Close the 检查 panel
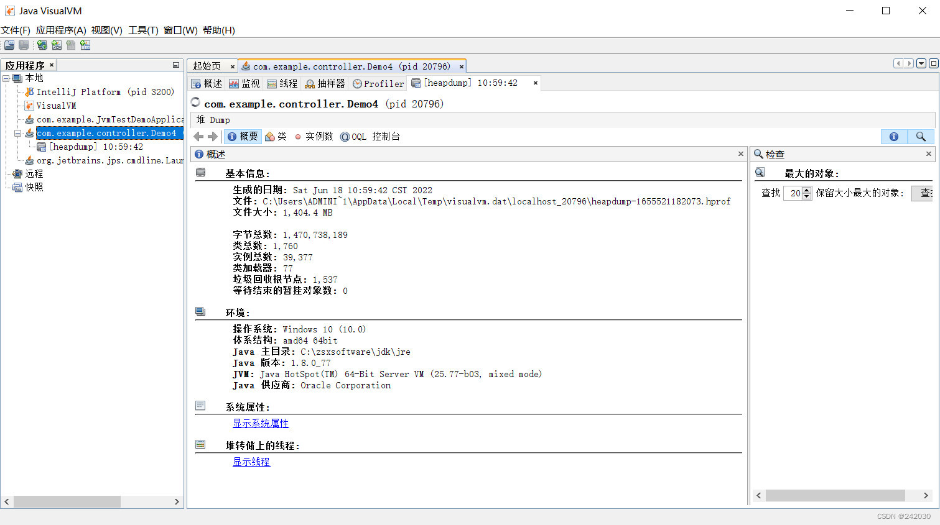 coord(929,153)
